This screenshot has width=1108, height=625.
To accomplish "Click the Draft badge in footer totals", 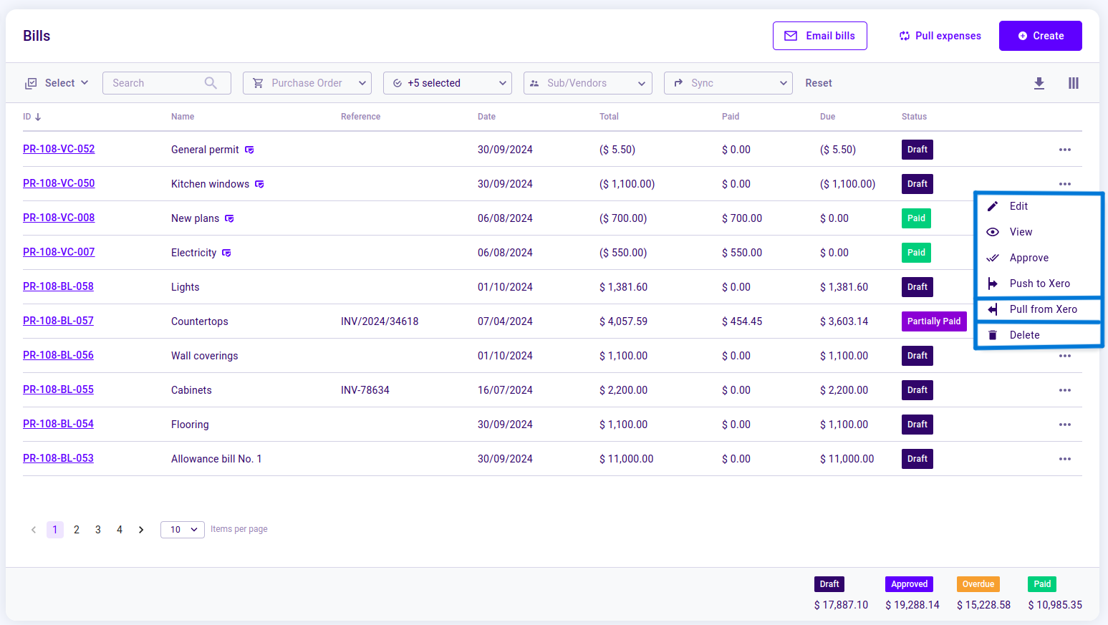I will click(829, 584).
